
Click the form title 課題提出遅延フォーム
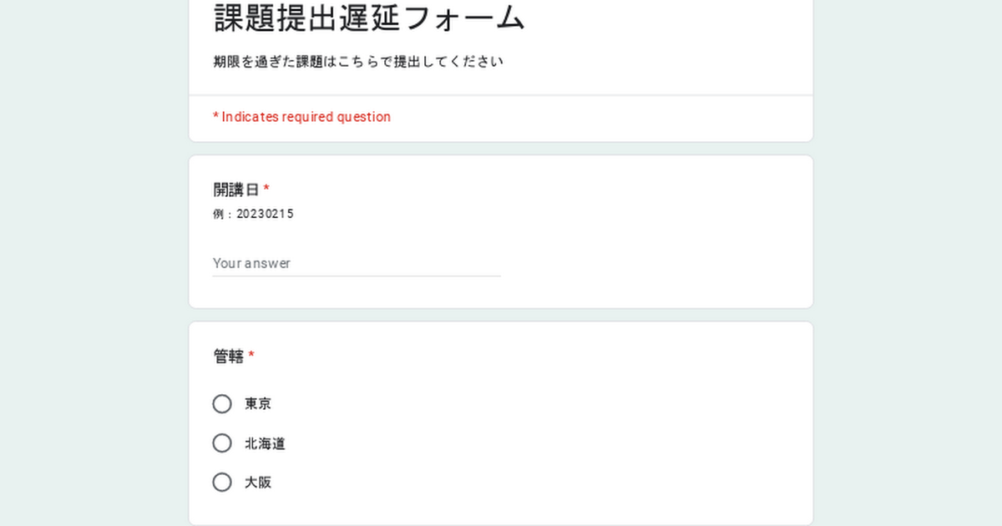click(367, 17)
